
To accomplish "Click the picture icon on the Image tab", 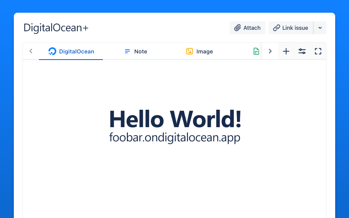I will [x=189, y=51].
